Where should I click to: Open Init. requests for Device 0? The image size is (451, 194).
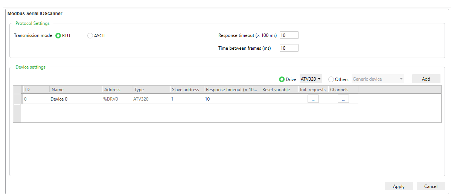point(313,99)
